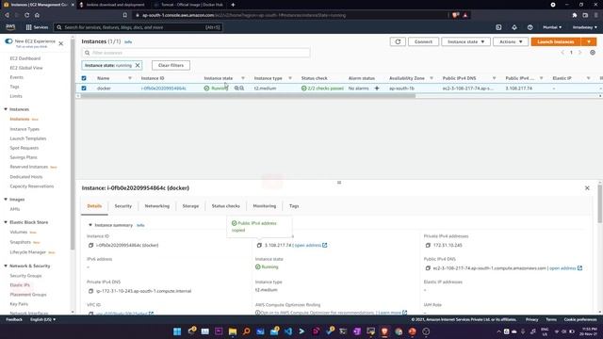This screenshot has width=603, height=339.
Task: Open Security Groups in sidebar
Action: click(25, 276)
